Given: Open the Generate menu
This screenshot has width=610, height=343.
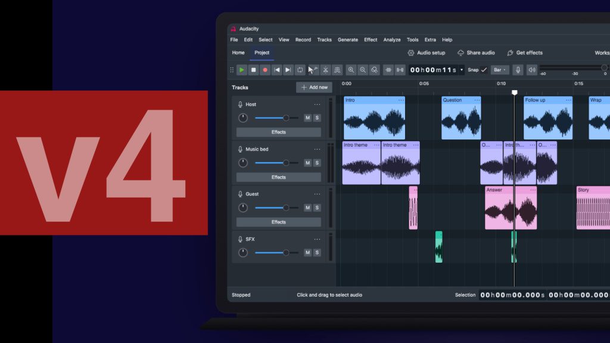Looking at the screenshot, I should [348, 40].
